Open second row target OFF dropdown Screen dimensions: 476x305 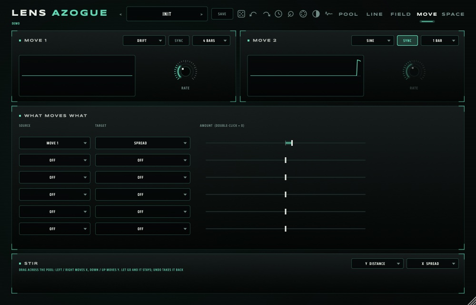[x=143, y=160]
